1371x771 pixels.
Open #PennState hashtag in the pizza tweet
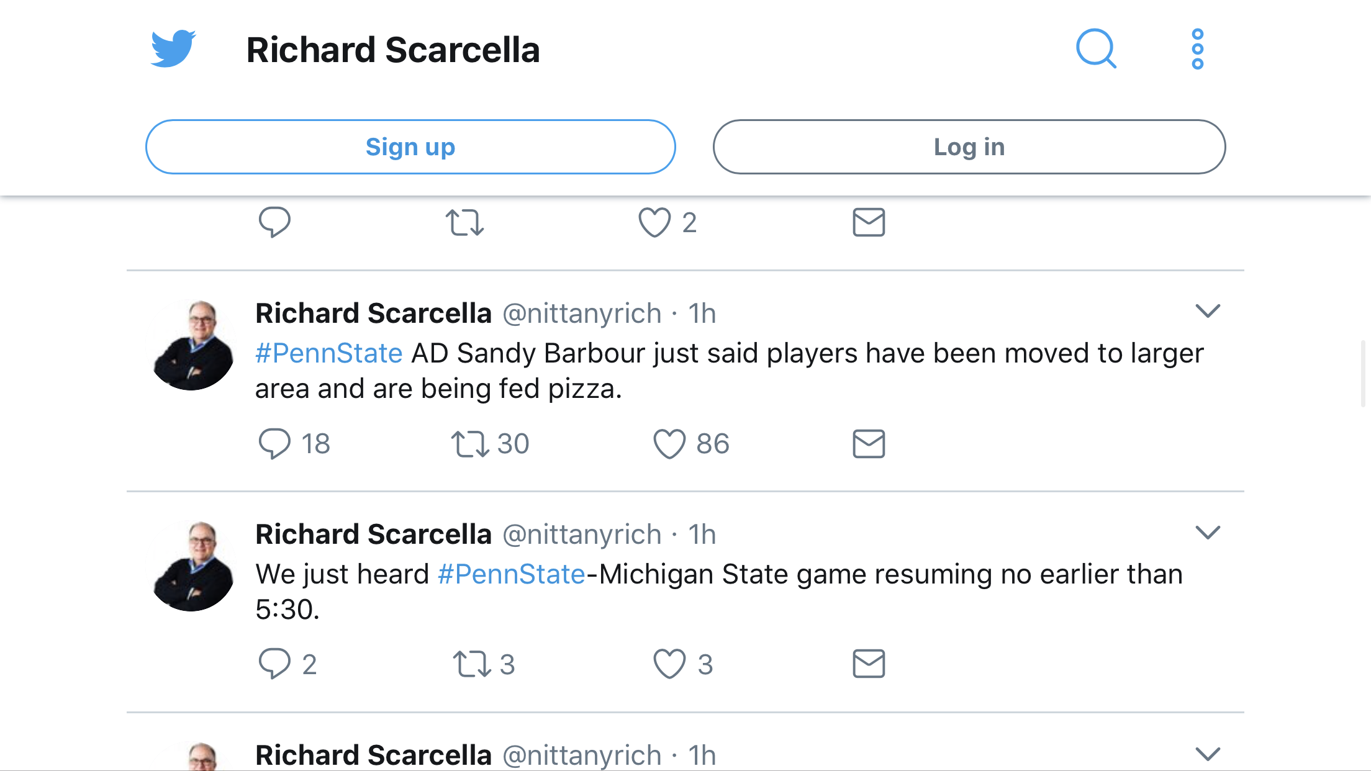click(329, 353)
